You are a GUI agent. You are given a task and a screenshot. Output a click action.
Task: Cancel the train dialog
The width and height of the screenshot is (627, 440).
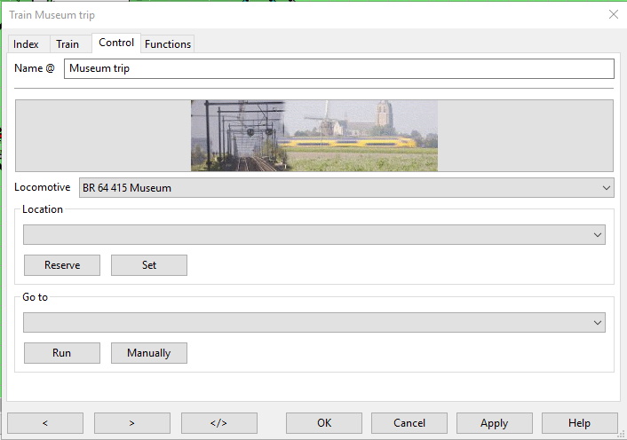[409, 423]
